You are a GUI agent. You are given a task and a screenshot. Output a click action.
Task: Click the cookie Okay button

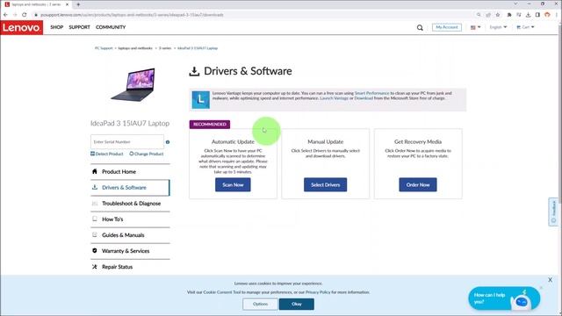point(297,305)
